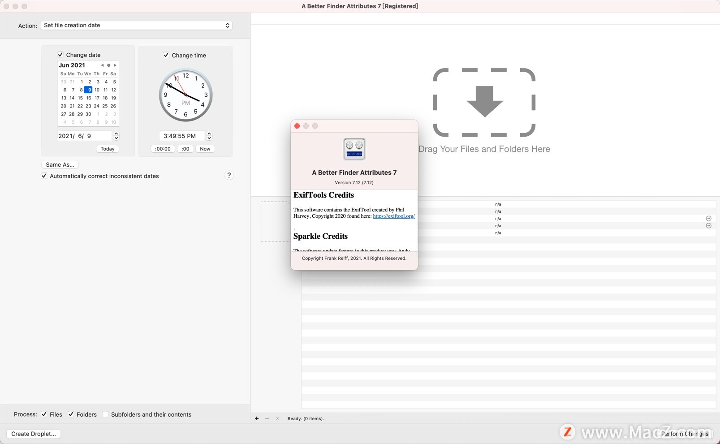Open the Action dropdown menu
This screenshot has width=720, height=444.
136,26
